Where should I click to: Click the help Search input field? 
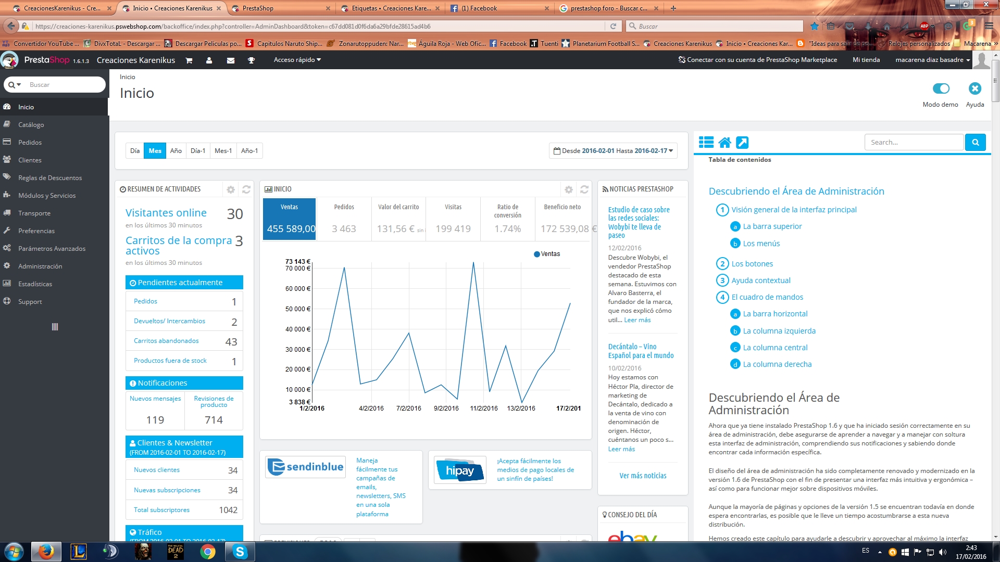tap(914, 142)
